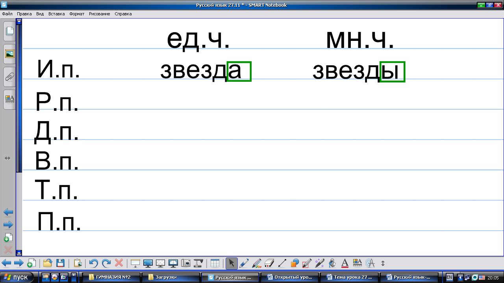The height and width of the screenshot is (283, 504).
Task: Select the Creative Pen tool
Action: 257,263
